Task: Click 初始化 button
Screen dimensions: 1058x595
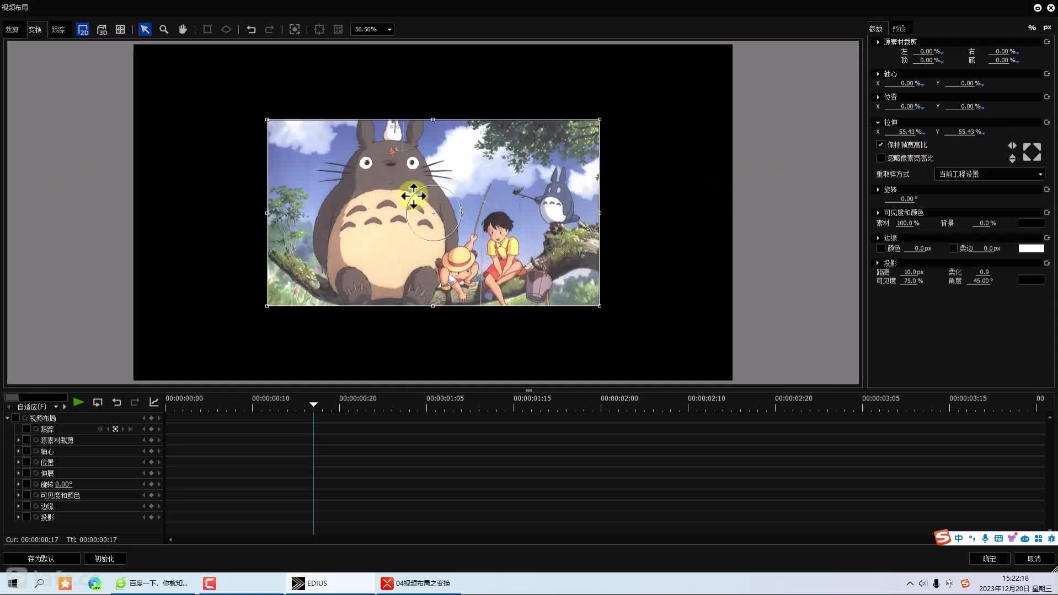Action: click(104, 559)
